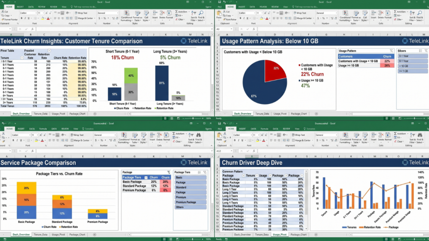The image size is (429, 241).
Task: Click Tell me search box in the Usage Pattern window
Action: (x=305, y=7)
